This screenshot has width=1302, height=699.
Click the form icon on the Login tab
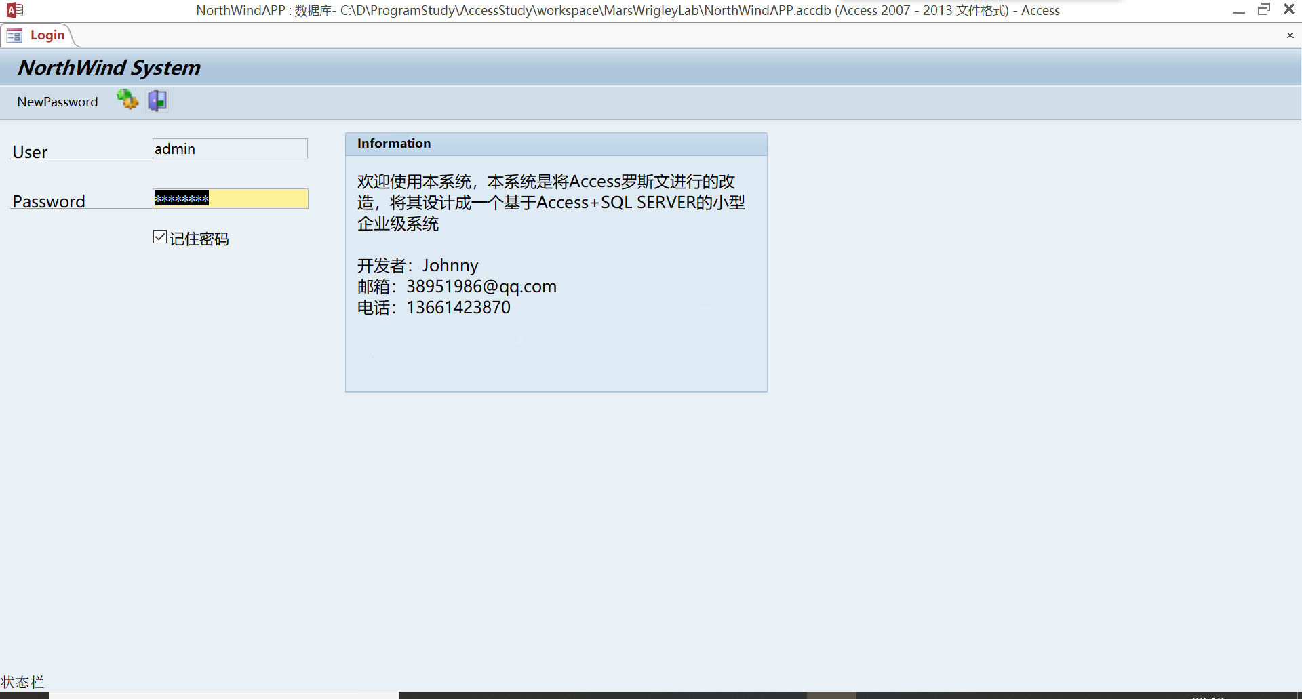coord(14,35)
